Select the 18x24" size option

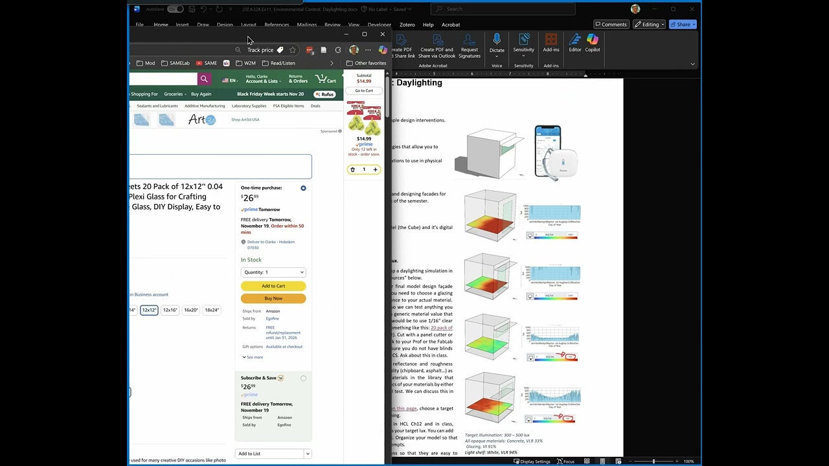coord(212,310)
